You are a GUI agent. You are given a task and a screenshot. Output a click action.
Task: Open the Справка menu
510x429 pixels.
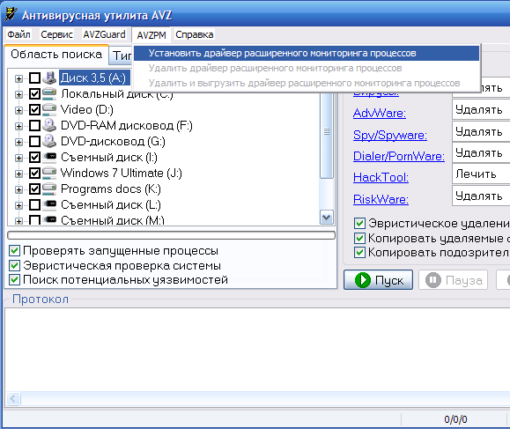[x=194, y=34]
